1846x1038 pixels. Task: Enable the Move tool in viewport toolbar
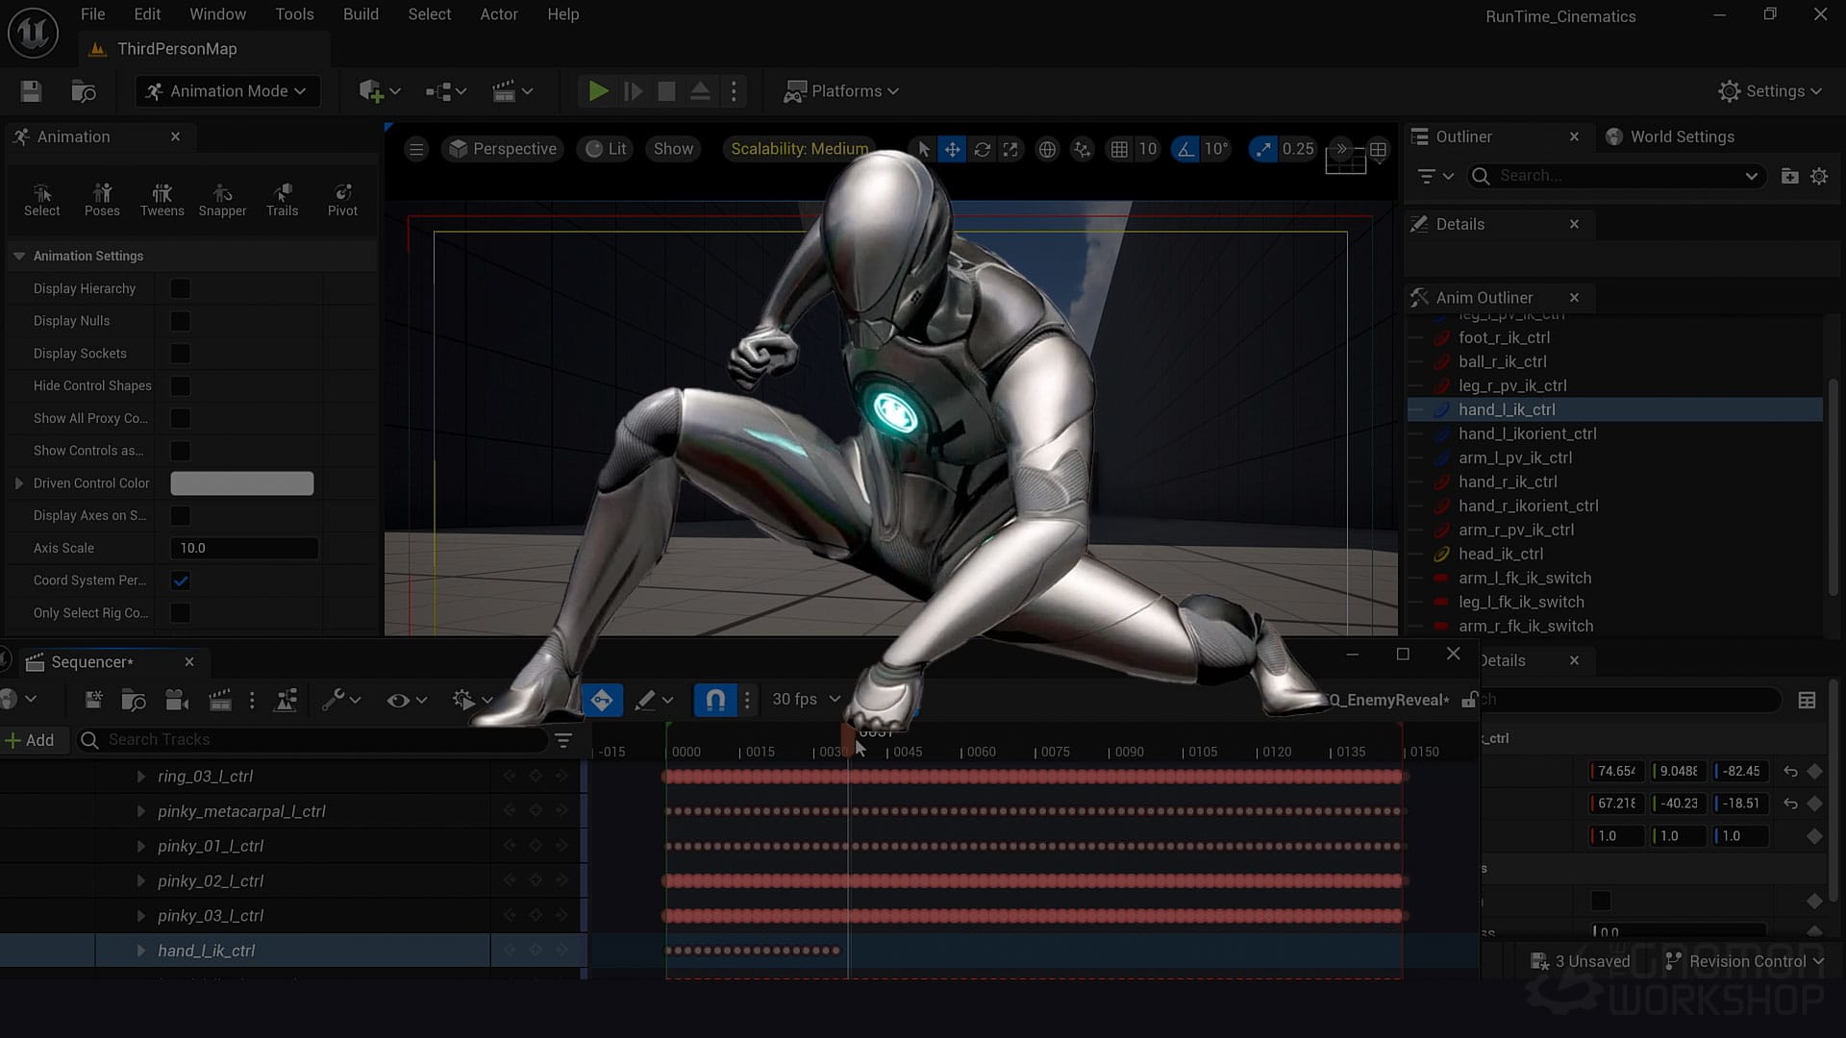click(951, 149)
